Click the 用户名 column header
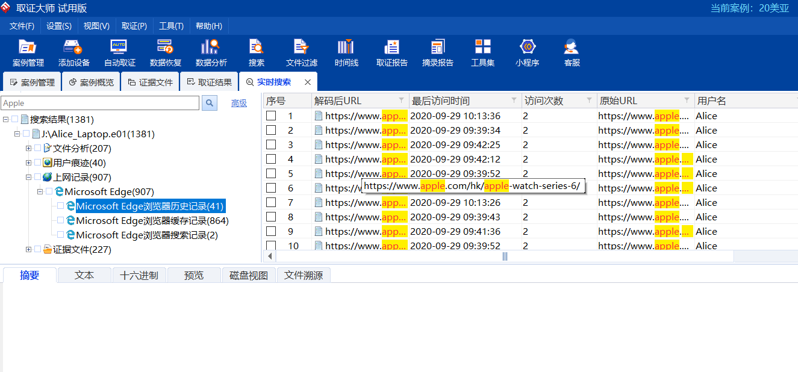The height and width of the screenshot is (372, 798). pyautogui.click(x=746, y=101)
